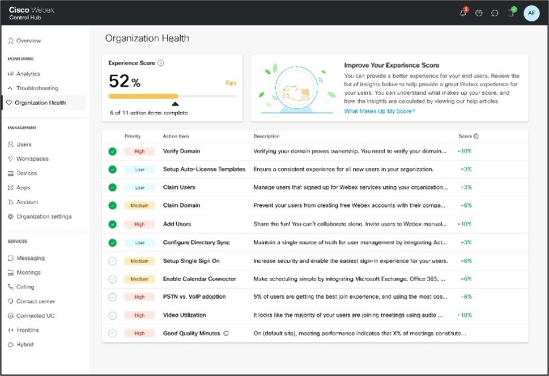Open the Users management icon
Screen dimensions: 549x376
click(12, 144)
